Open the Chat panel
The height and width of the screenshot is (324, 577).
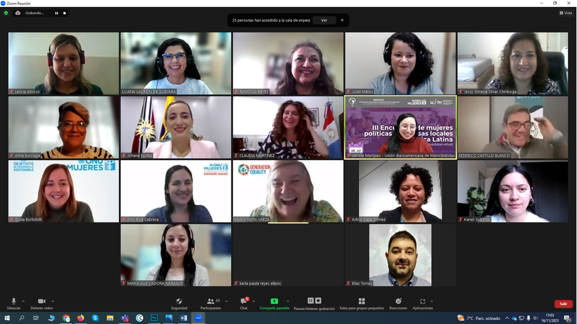click(243, 303)
